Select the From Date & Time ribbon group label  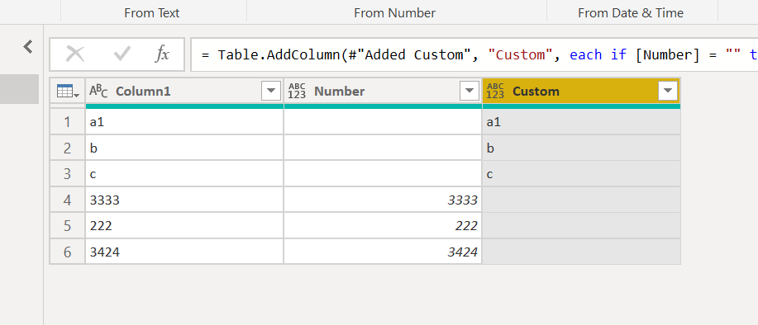[x=631, y=13]
